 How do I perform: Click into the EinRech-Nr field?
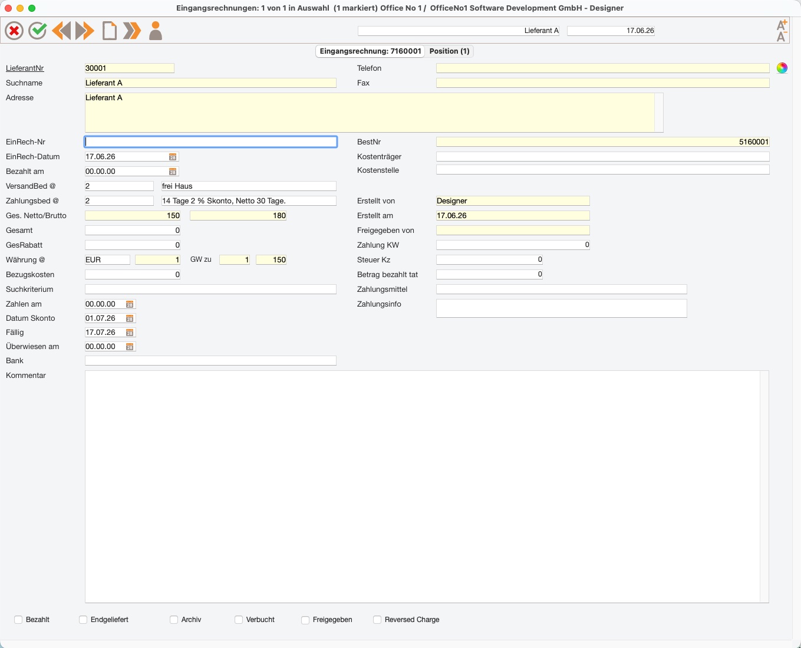(211, 142)
